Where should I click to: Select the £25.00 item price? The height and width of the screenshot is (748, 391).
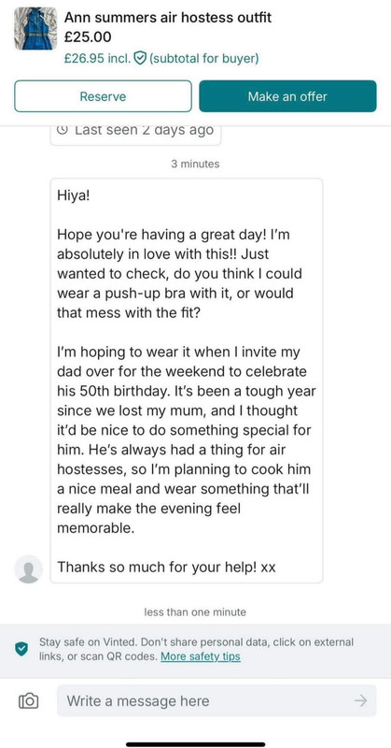click(88, 36)
